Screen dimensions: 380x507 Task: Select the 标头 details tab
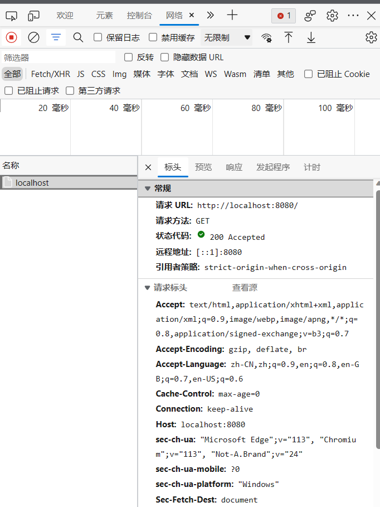pos(173,167)
